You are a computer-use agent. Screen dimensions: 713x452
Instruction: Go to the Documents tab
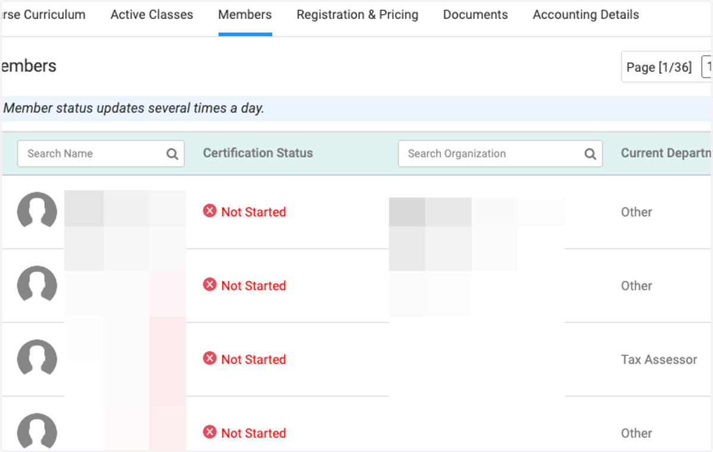(475, 15)
